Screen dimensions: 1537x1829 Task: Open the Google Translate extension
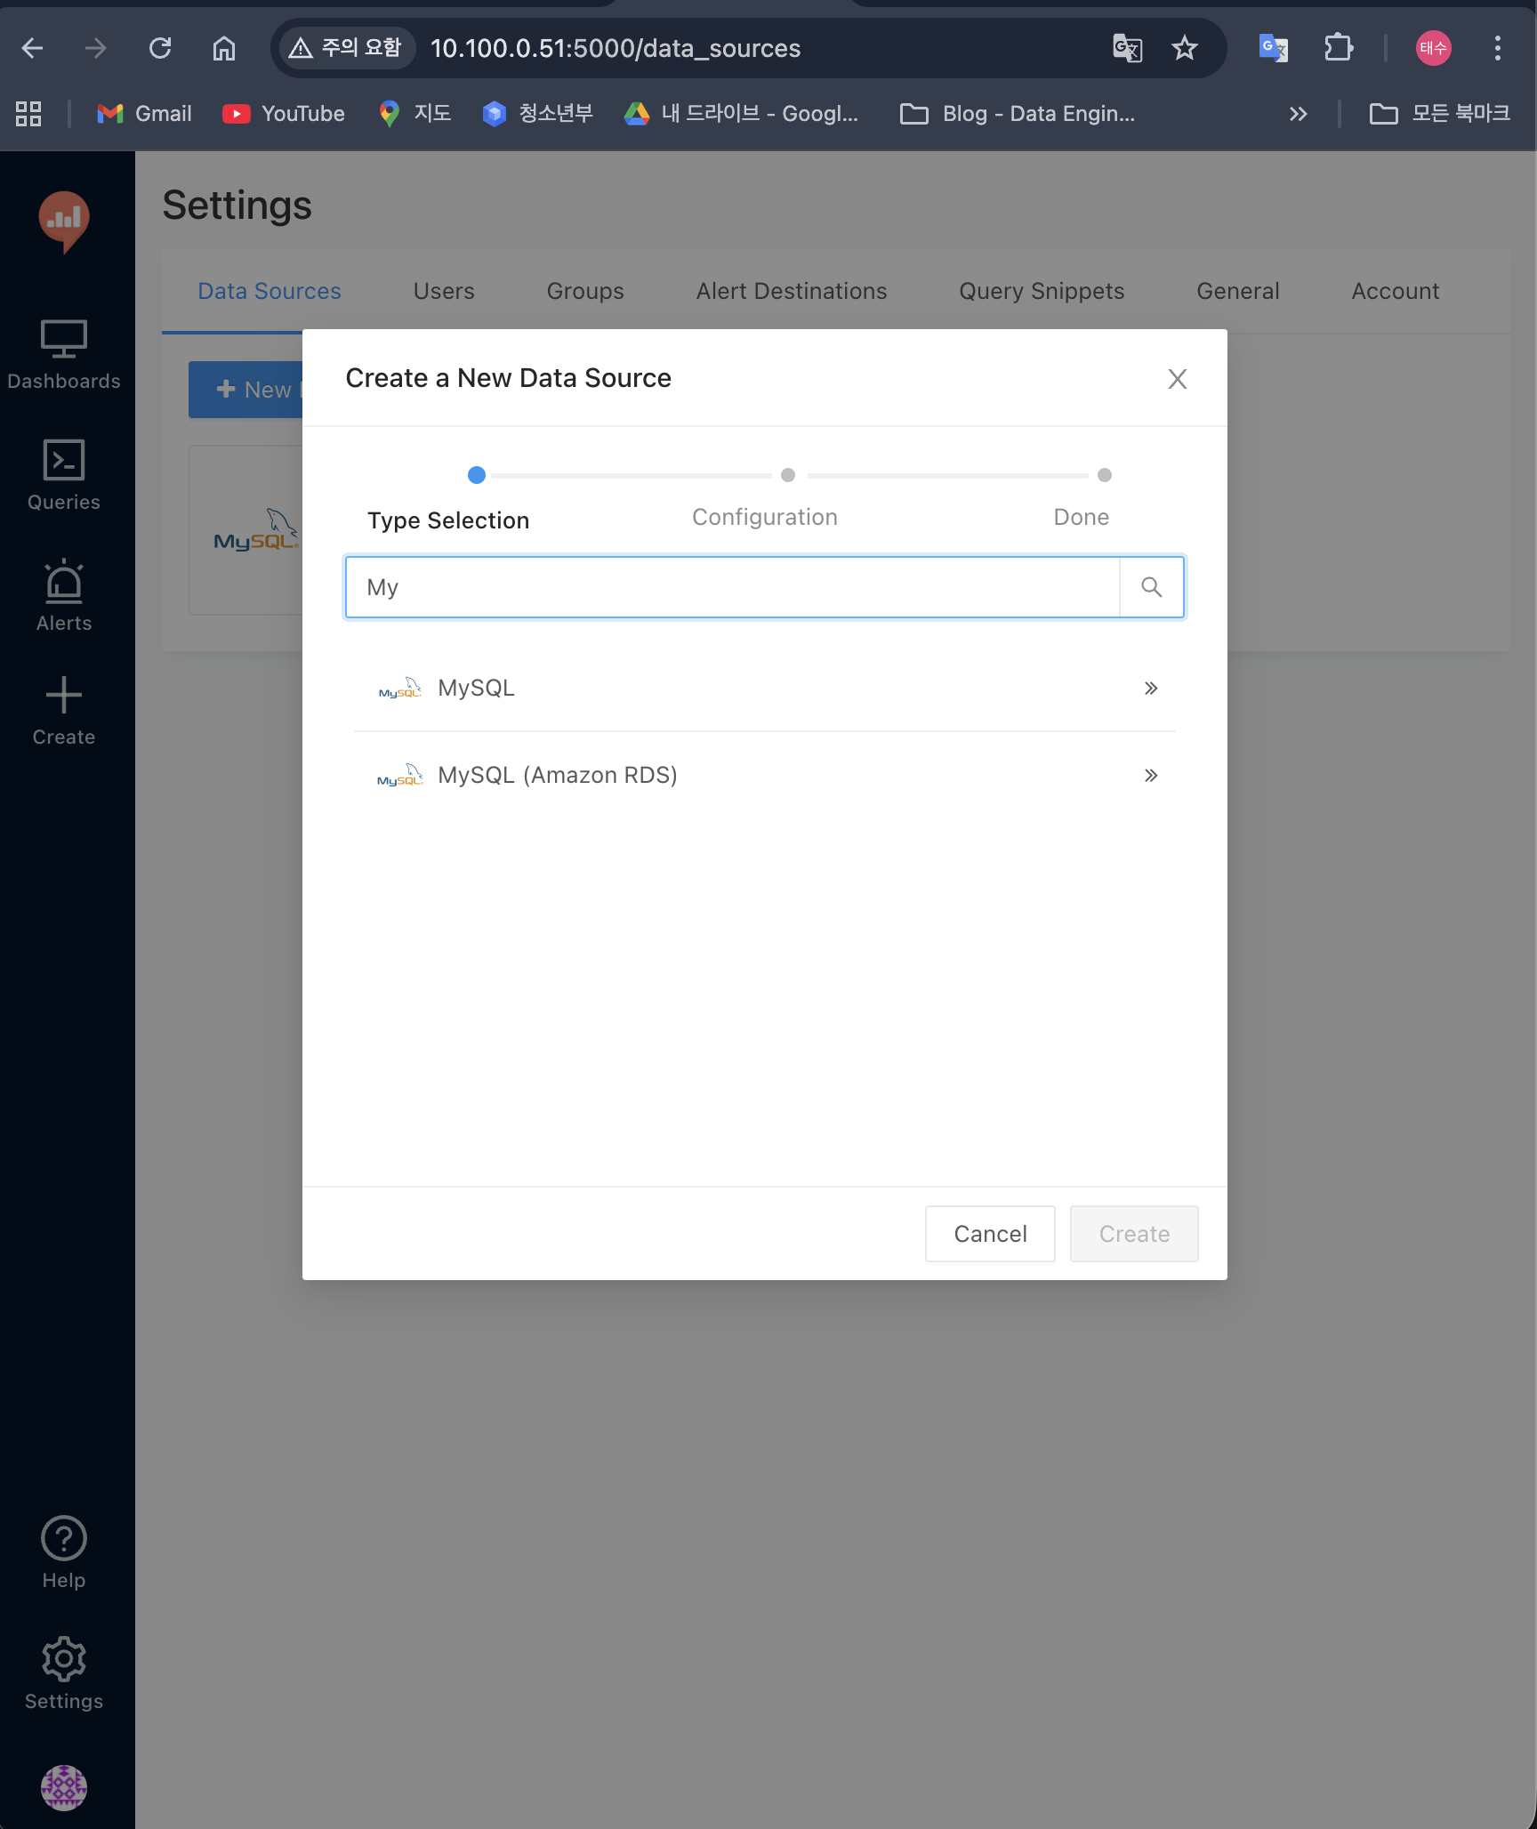click(1273, 48)
